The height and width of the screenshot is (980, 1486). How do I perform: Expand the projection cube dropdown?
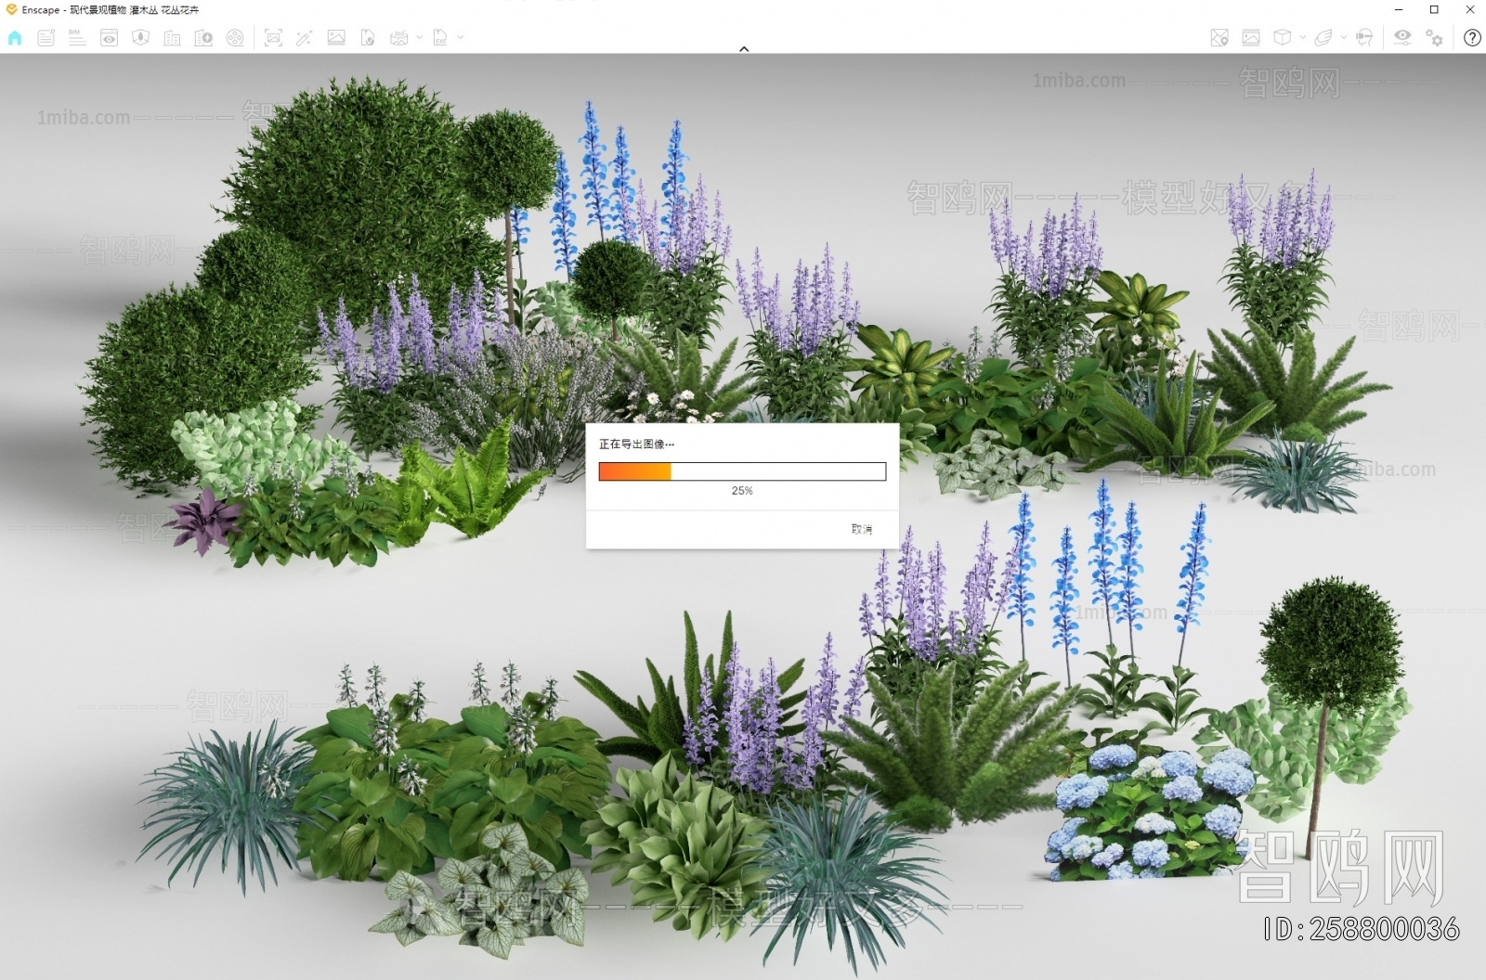pos(1302,38)
